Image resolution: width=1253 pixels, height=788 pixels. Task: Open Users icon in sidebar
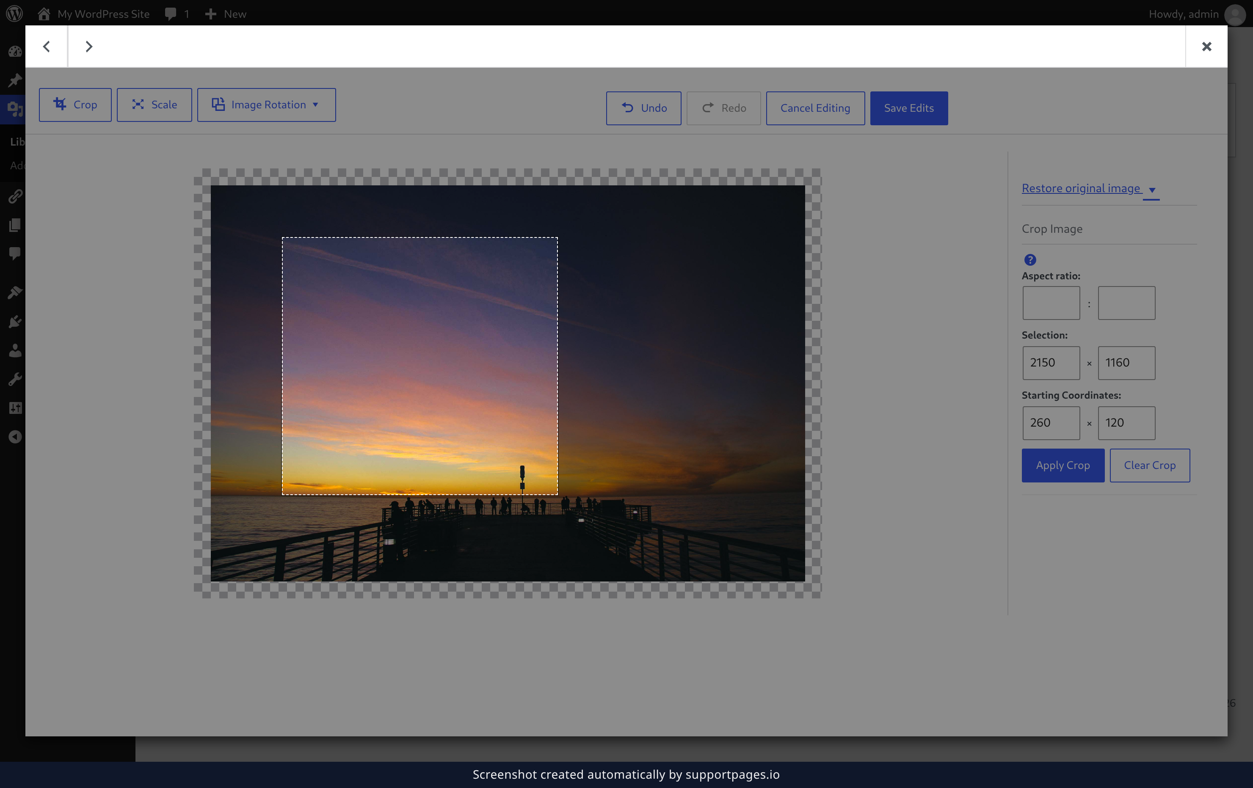[14, 350]
